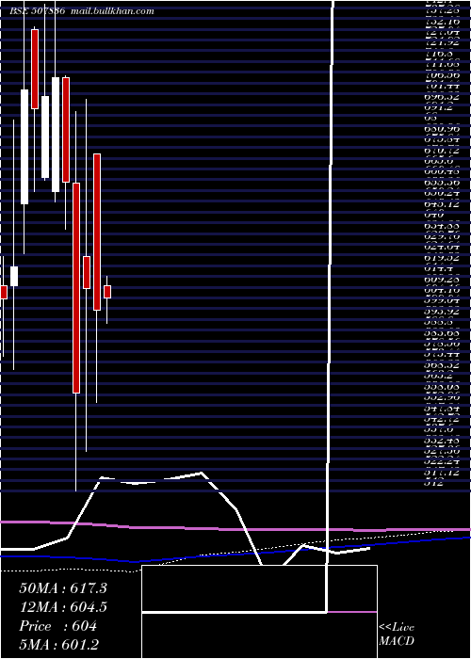The width and height of the screenshot is (471, 659).
Task: Click the 593.92 price axis label
Action: pos(442,311)
